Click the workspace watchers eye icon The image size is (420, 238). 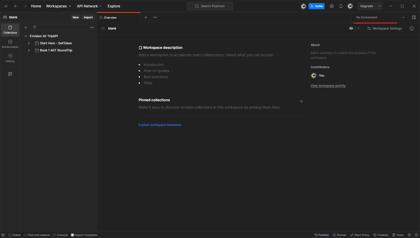click(x=351, y=28)
